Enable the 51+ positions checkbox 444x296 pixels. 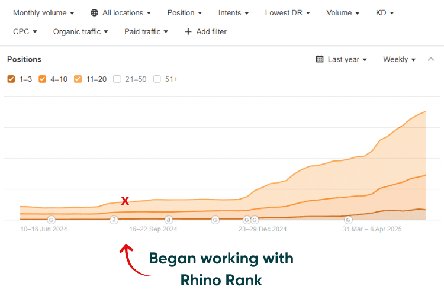pos(157,79)
